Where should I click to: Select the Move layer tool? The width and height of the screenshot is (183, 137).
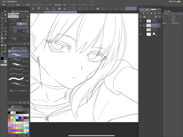click(x=5, y=18)
